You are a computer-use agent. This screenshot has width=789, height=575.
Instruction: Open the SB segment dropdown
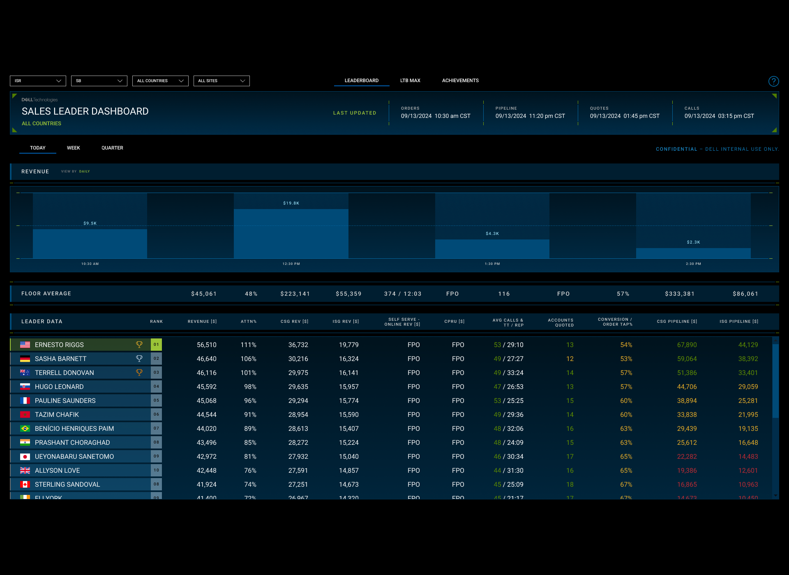(99, 81)
